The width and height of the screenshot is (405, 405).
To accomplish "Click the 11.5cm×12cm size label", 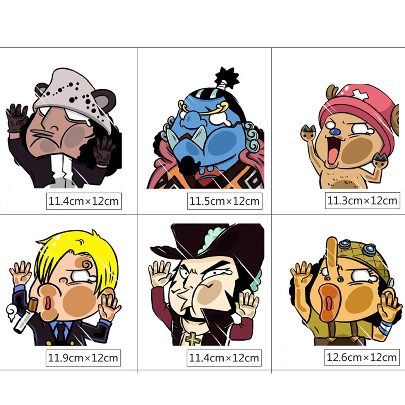I will [225, 201].
